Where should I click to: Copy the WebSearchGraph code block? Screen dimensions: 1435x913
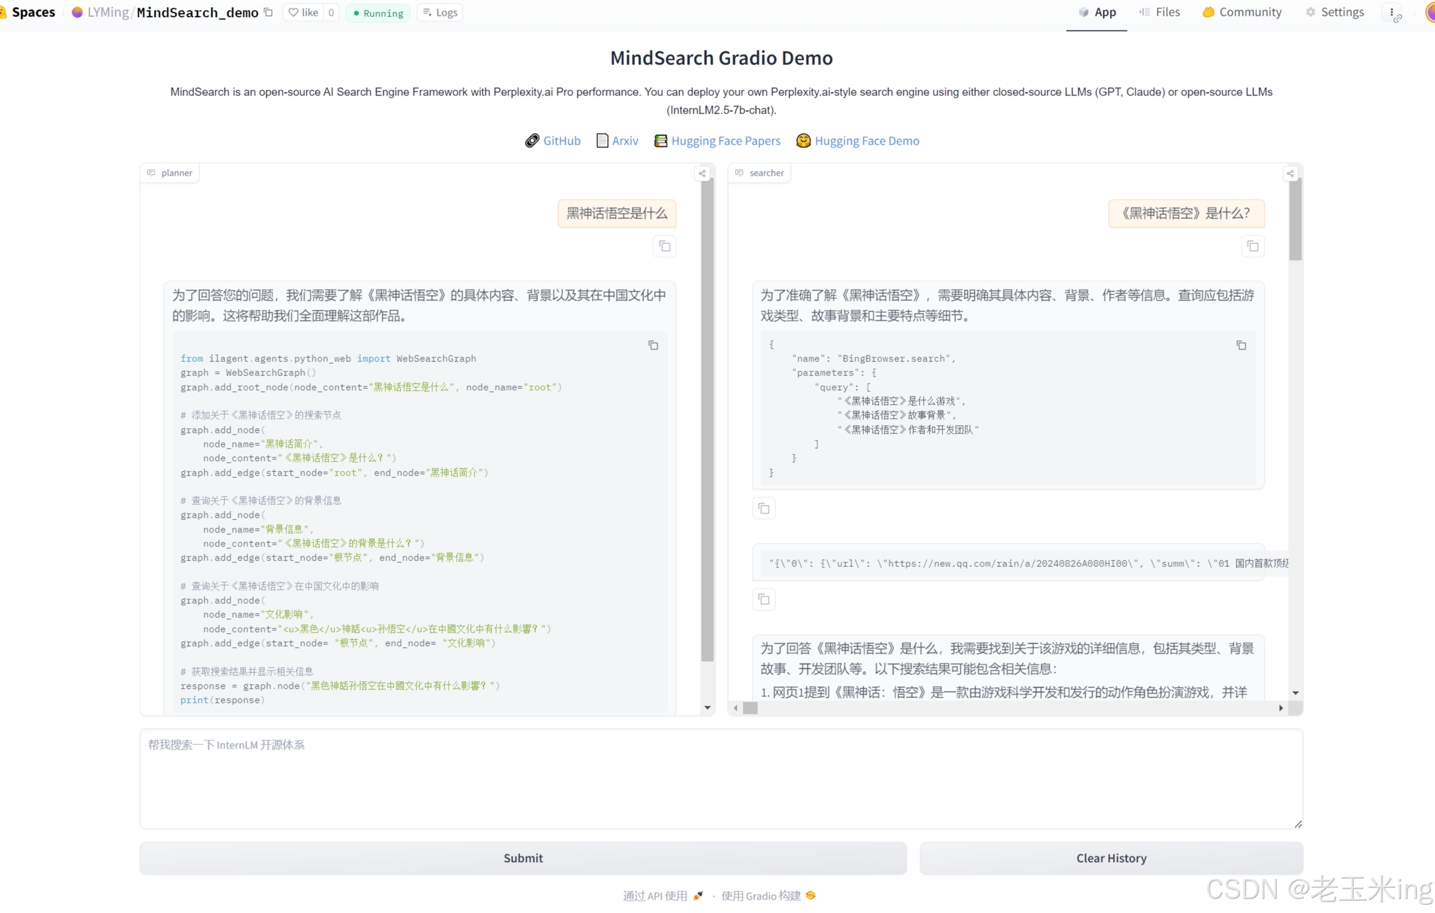click(x=653, y=345)
